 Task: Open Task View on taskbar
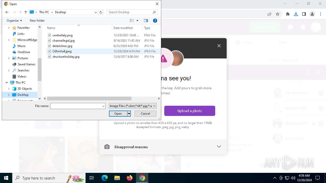[x=92, y=178]
